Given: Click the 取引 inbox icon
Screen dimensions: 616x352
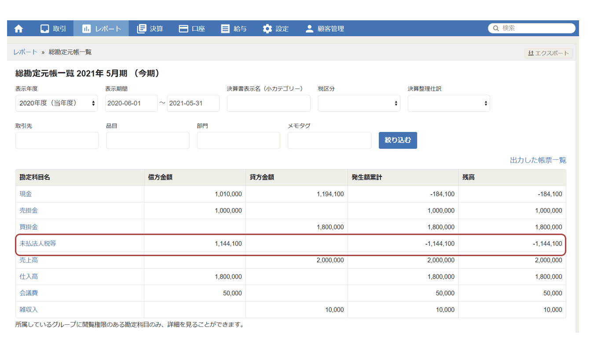Looking at the screenshot, I should [x=44, y=29].
